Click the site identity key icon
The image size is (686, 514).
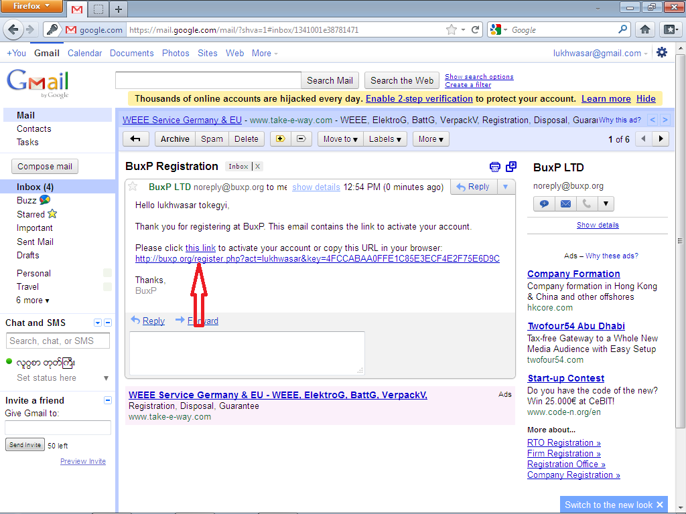(x=52, y=29)
